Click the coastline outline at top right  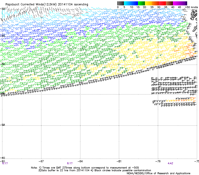tap(194, 15)
